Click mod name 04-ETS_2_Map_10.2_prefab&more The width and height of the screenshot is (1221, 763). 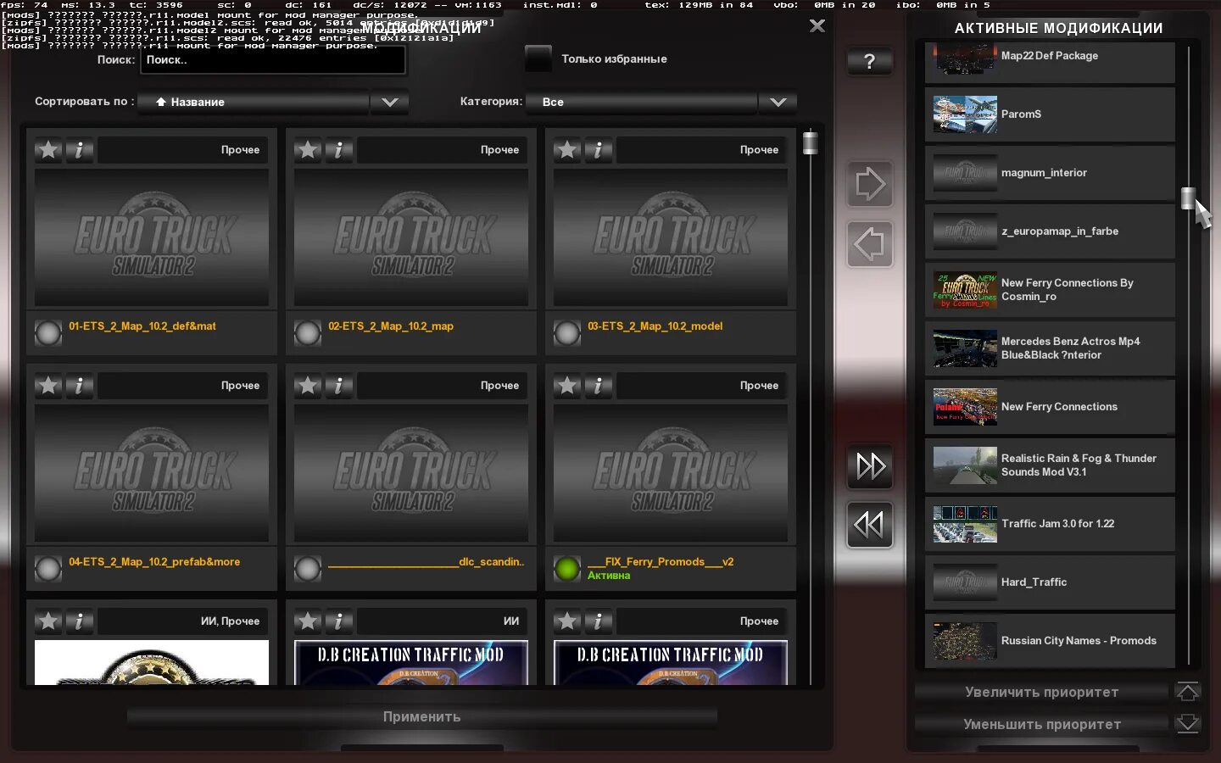point(154,562)
